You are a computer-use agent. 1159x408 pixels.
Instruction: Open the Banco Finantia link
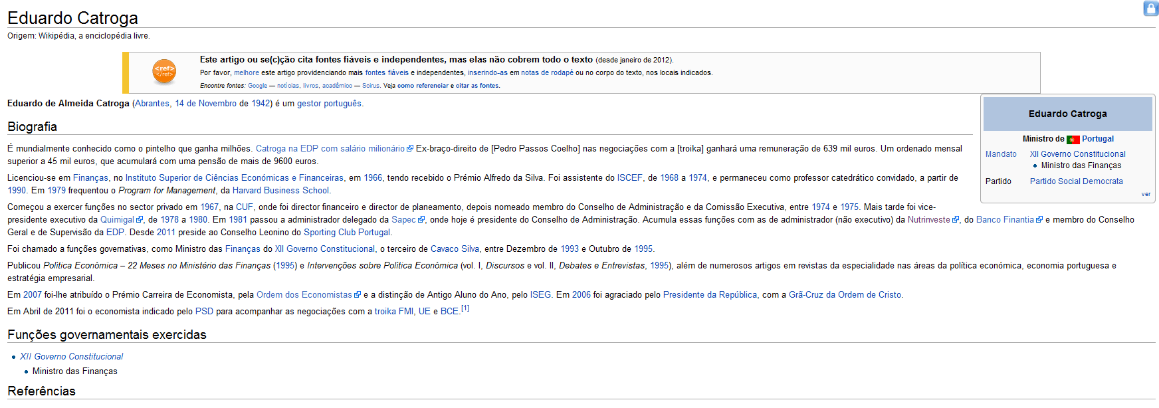coord(1005,220)
